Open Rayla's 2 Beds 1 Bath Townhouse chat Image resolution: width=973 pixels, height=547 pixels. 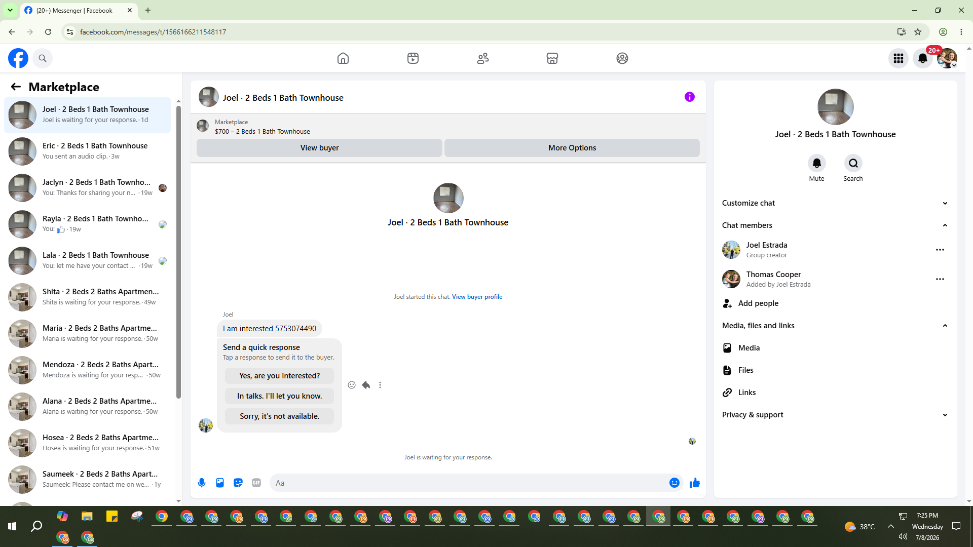pyautogui.click(x=87, y=224)
